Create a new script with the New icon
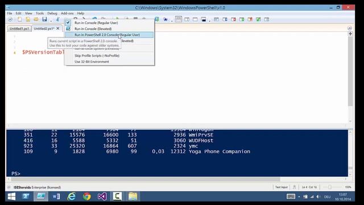The width and height of the screenshot is (364, 205). (x=20, y=19)
